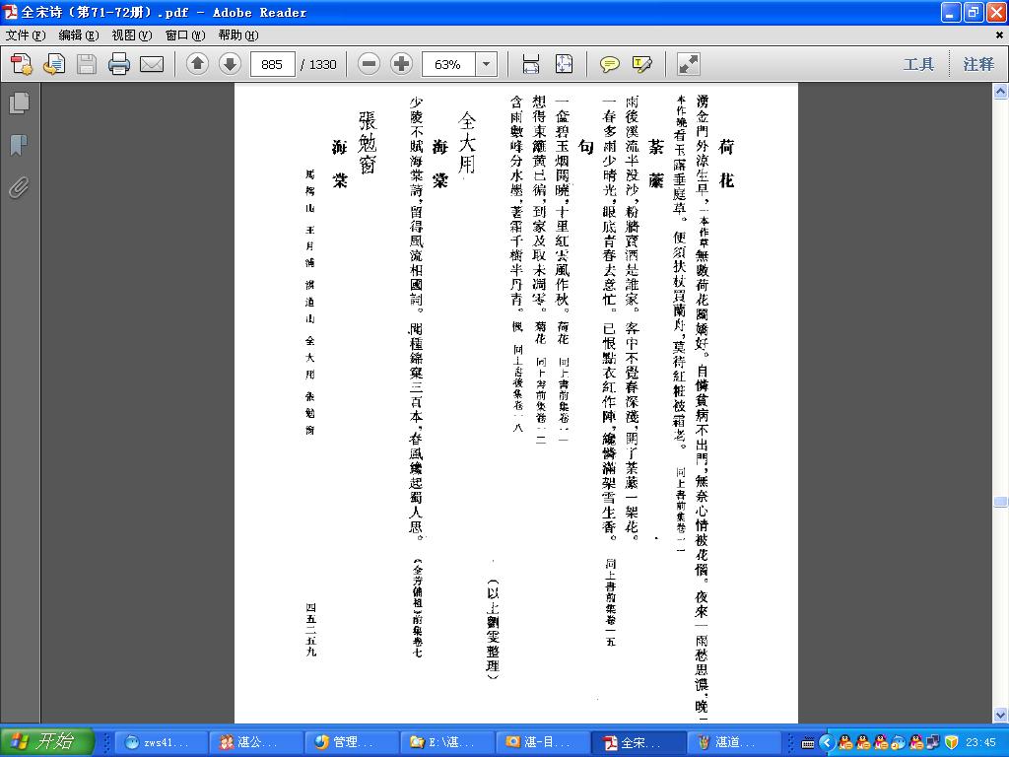Screen dimensions: 1009x757
Task: Go to previous page with the up arrow
Action: point(197,64)
